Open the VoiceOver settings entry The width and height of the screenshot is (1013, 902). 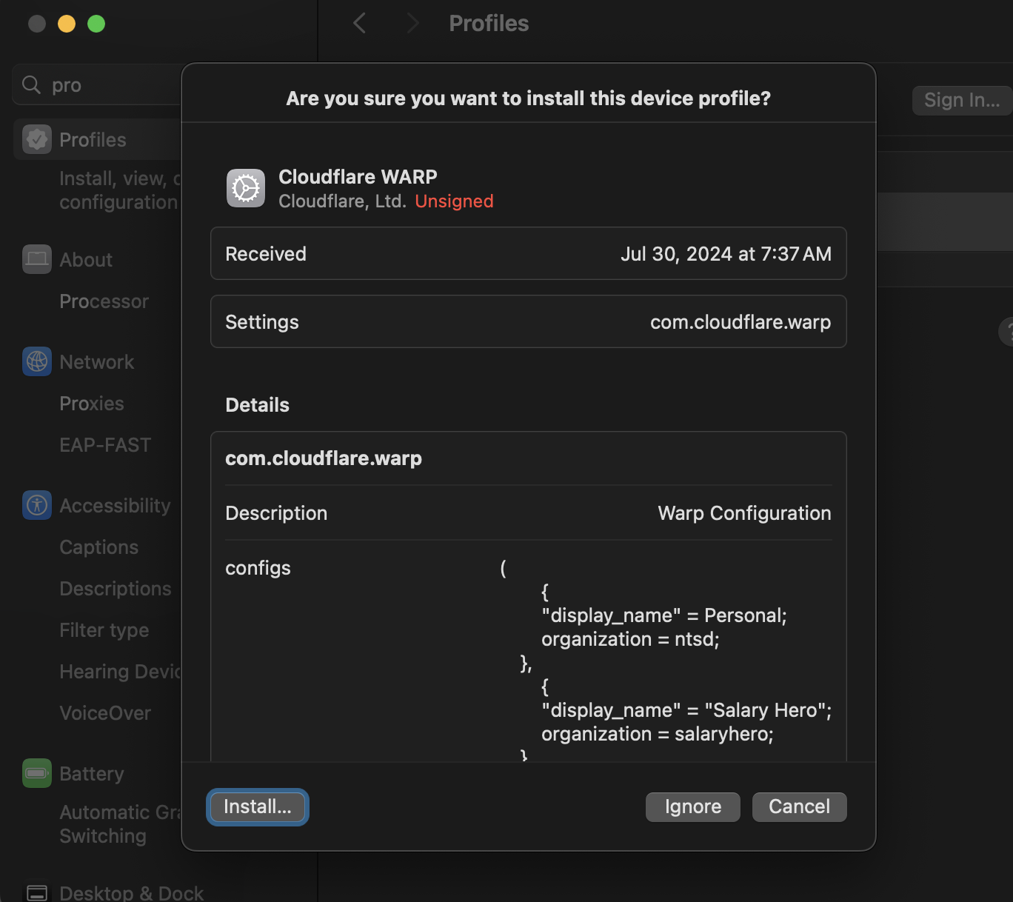(x=105, y=712)
